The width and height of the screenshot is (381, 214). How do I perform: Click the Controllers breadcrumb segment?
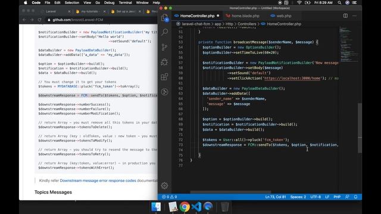(x=247, y=24)
